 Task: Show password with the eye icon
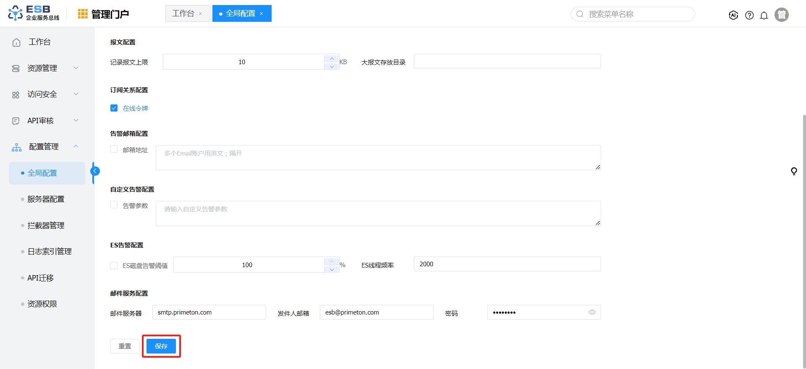[x=592, y=312]
